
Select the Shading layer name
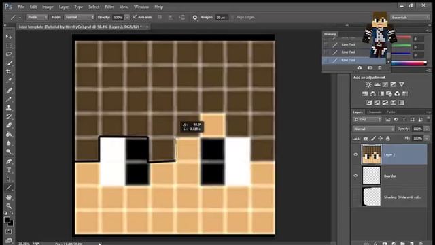tap(402, 197)
